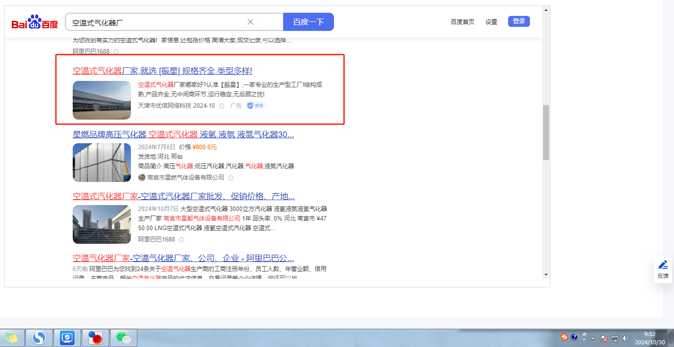This screenshot has height=347, width=674.
Task: Click the network connection tray icon
Action: coord(615,338)
